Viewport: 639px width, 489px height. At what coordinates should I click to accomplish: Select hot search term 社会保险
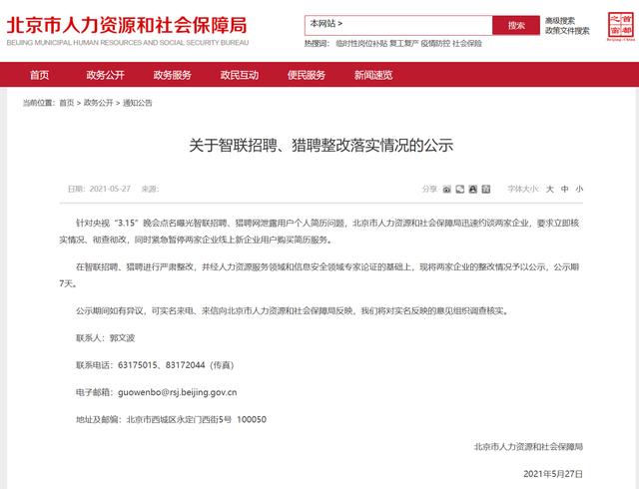click(467, 43)
